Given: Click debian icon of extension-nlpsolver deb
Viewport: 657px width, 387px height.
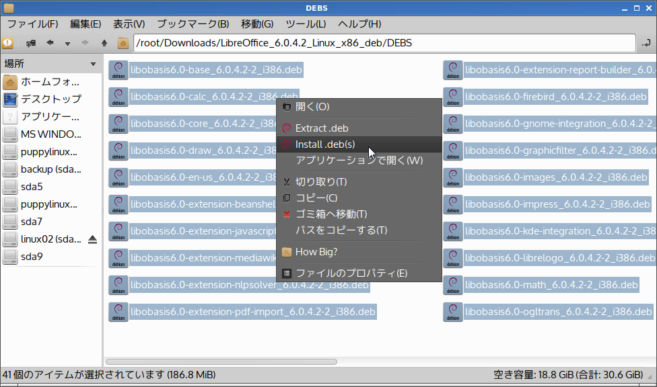Looking at the screenshot, I should (x=118, y=285).
